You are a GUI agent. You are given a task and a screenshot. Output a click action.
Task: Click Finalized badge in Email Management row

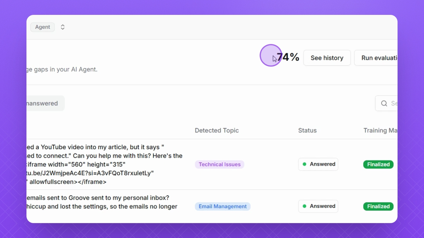(378, 207)
